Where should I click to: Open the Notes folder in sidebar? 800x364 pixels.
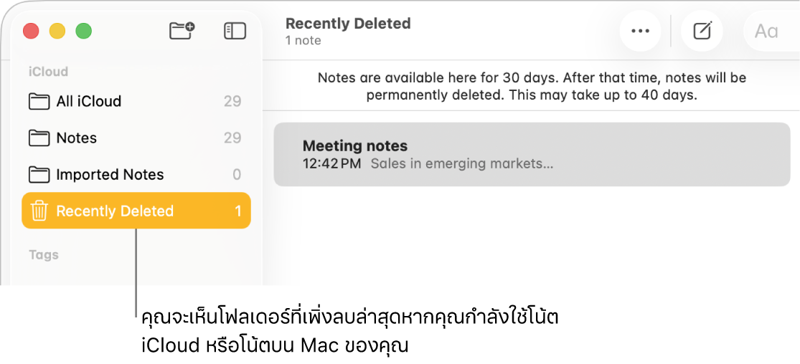point(77,138)
